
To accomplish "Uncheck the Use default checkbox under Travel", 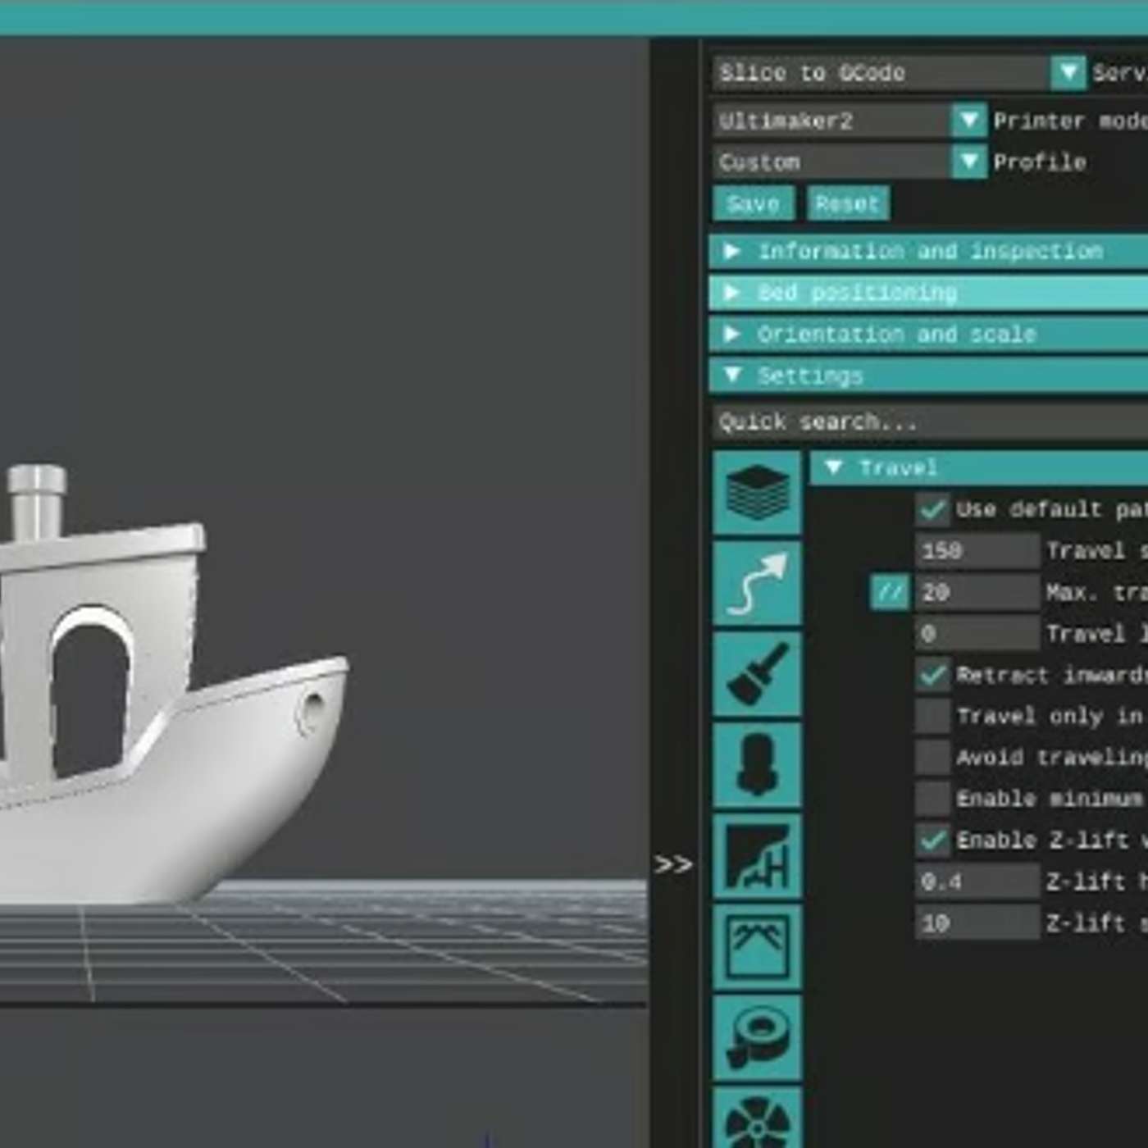I will (933, 509).
